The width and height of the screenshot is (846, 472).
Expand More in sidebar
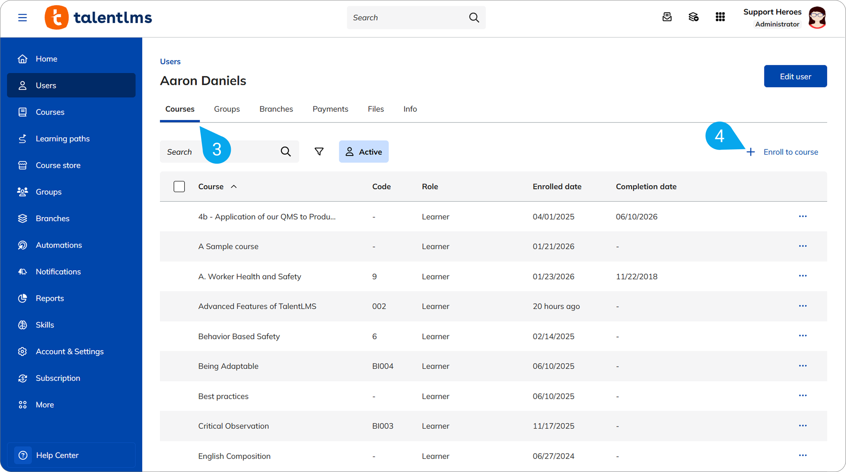pos(71,405)
